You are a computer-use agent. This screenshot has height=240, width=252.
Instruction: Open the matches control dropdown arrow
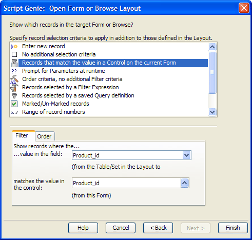185,183
